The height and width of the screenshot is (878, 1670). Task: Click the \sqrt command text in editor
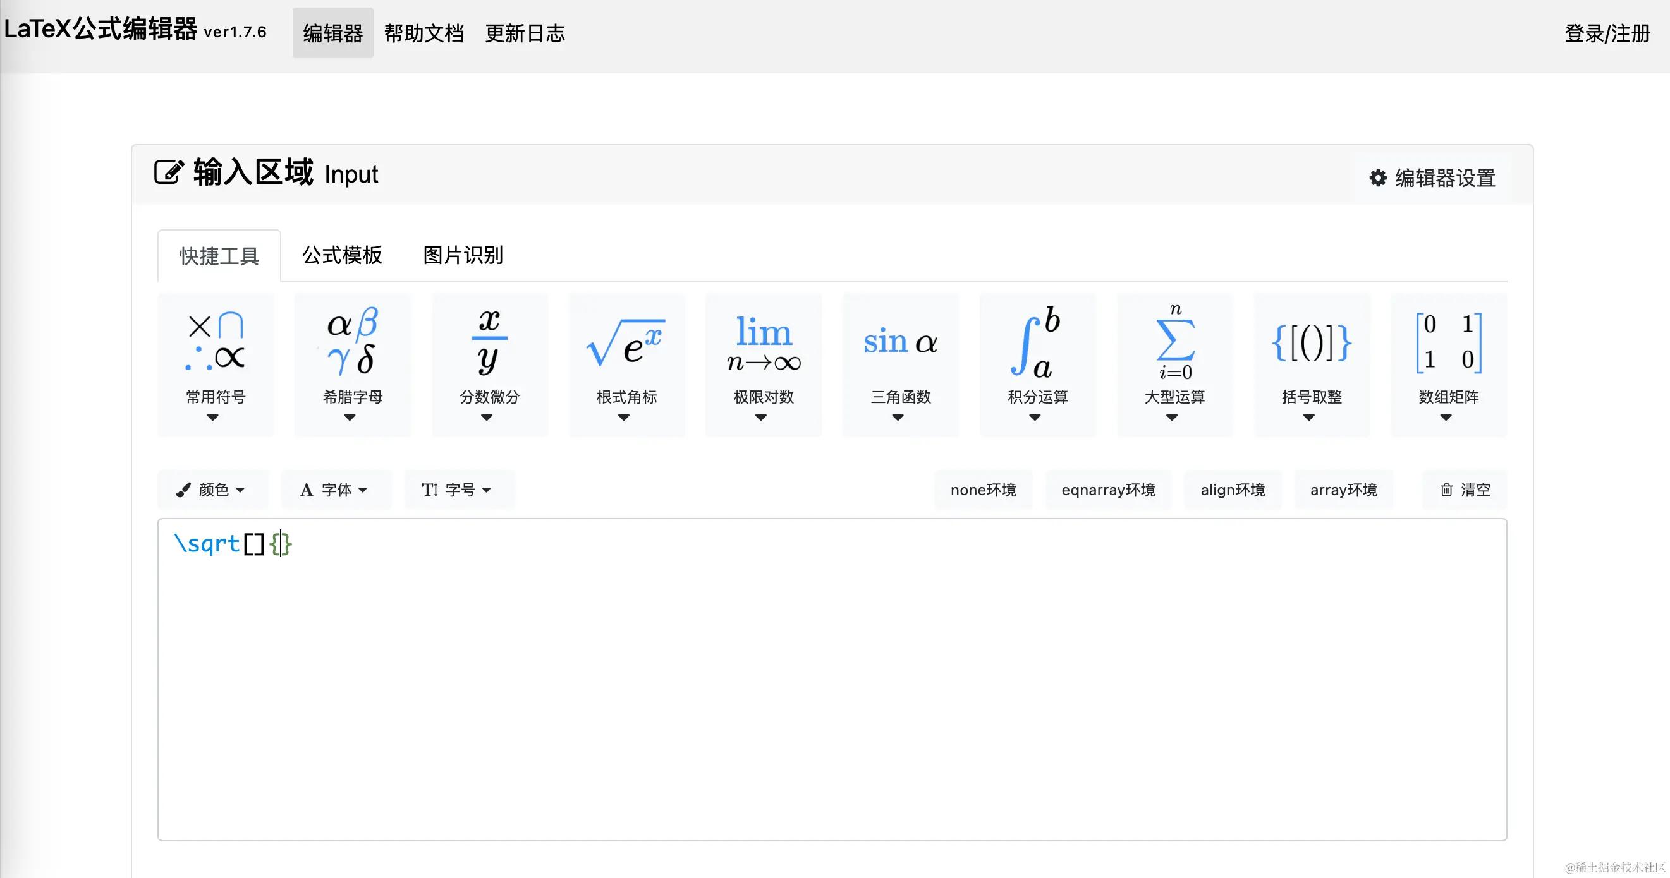(207, 543)
